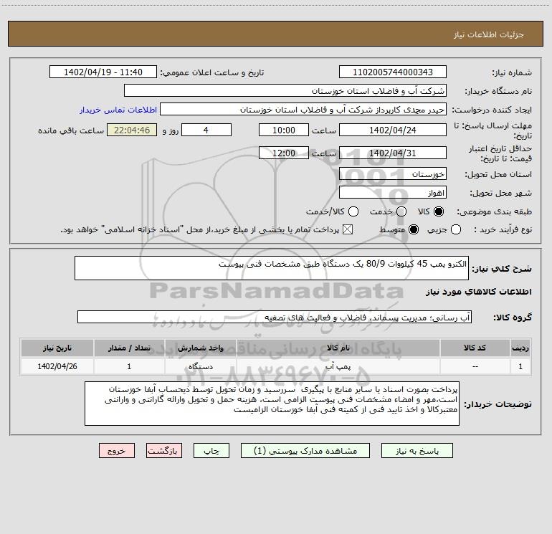Click the ردیف column header

click(x=520, y=348)
